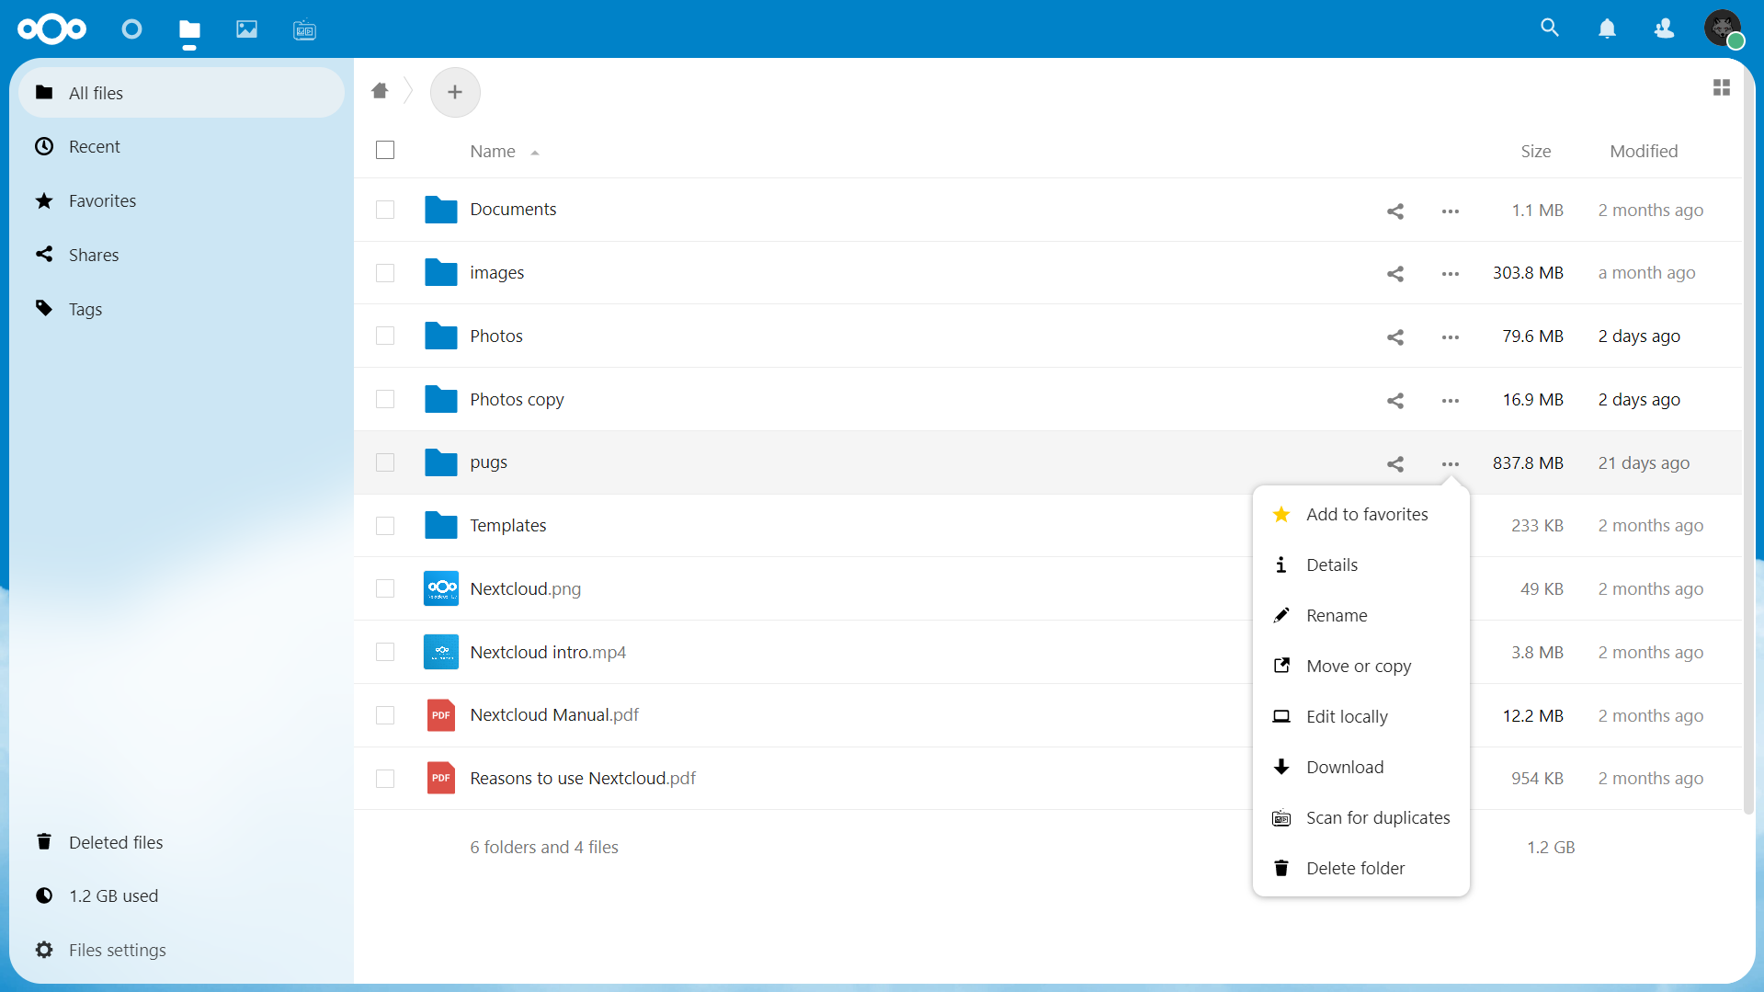Choose Edit locally menu entry

click(x=1360, y=716)
